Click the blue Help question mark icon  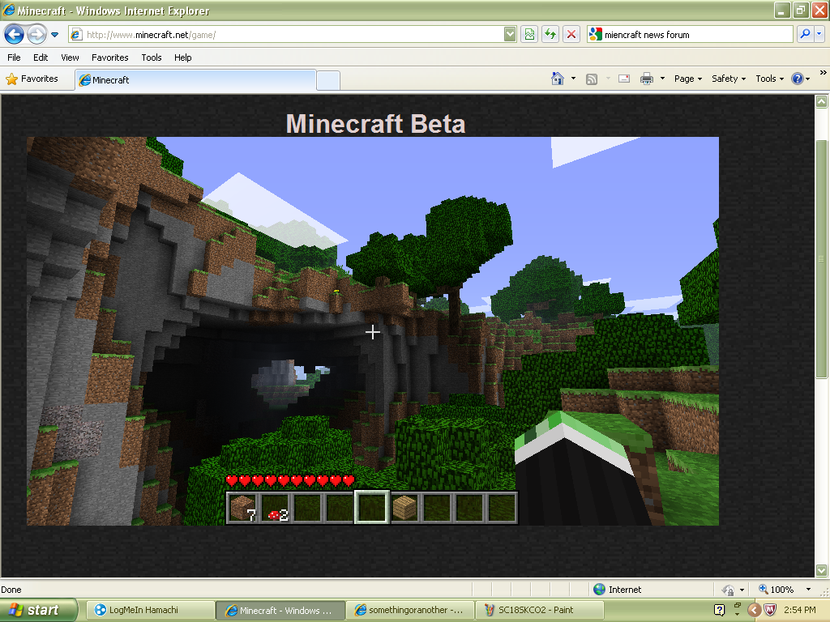[x=798, y=79]
